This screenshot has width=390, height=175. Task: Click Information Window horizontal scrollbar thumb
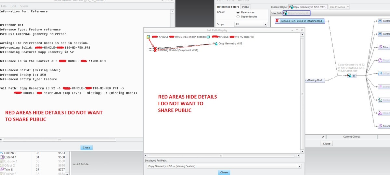coord(59,140)
